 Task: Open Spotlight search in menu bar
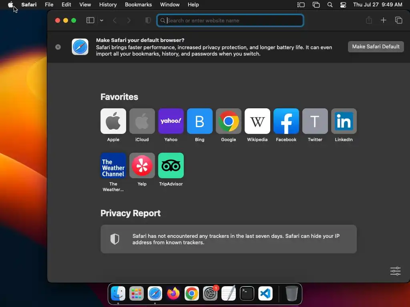tap(330, 5)
